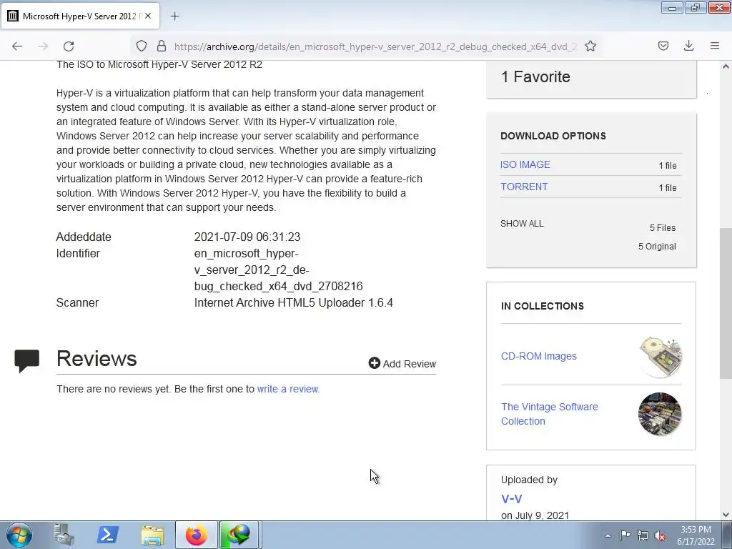The image size is (732, 549).
Task: Launch Server Manager from taskbar
Action: click(64, 535)
